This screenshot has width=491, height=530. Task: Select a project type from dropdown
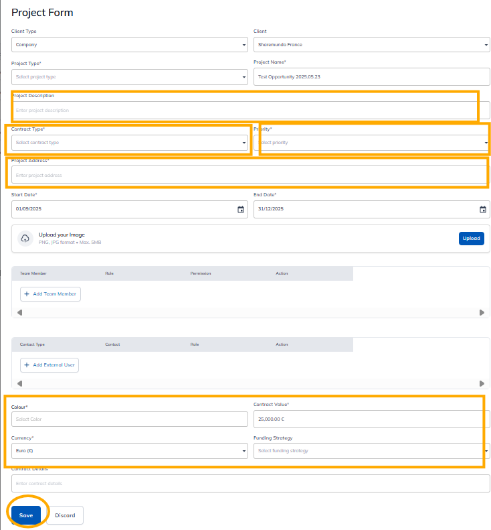(x=129, y=77)
